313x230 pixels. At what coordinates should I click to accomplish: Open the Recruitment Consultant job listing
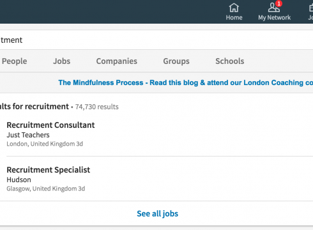coord(50,125)
